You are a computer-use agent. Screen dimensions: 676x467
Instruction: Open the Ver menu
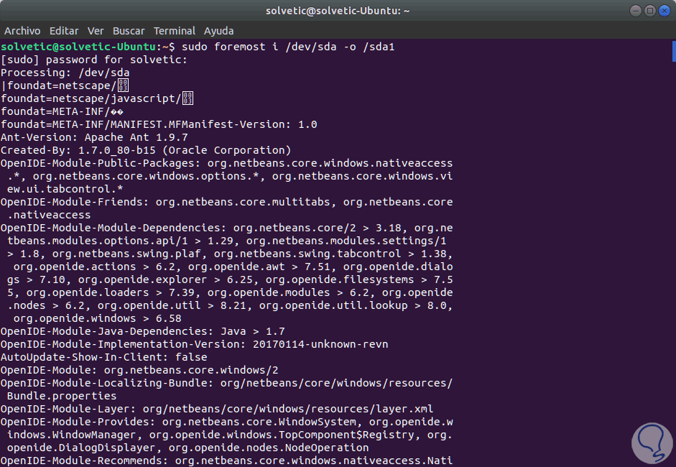point(96,31)
